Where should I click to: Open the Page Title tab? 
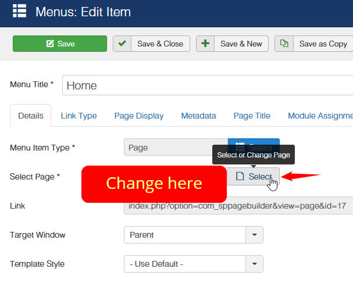click(x=252, y=116)
